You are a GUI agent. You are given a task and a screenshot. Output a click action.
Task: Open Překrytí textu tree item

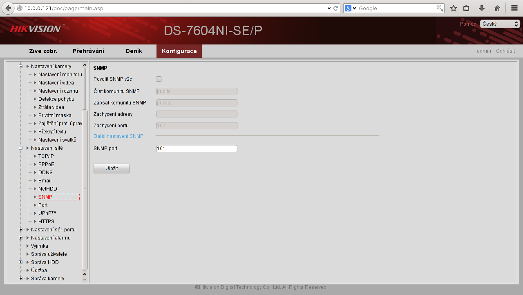(x=52, y=132)
